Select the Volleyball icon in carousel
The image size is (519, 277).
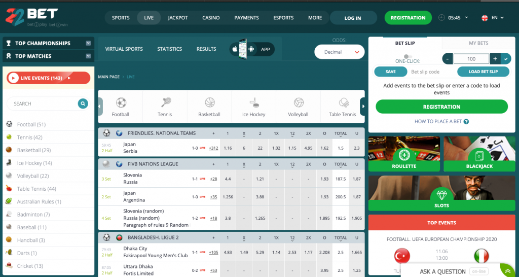pyautogui.click(x=299, y=102)
